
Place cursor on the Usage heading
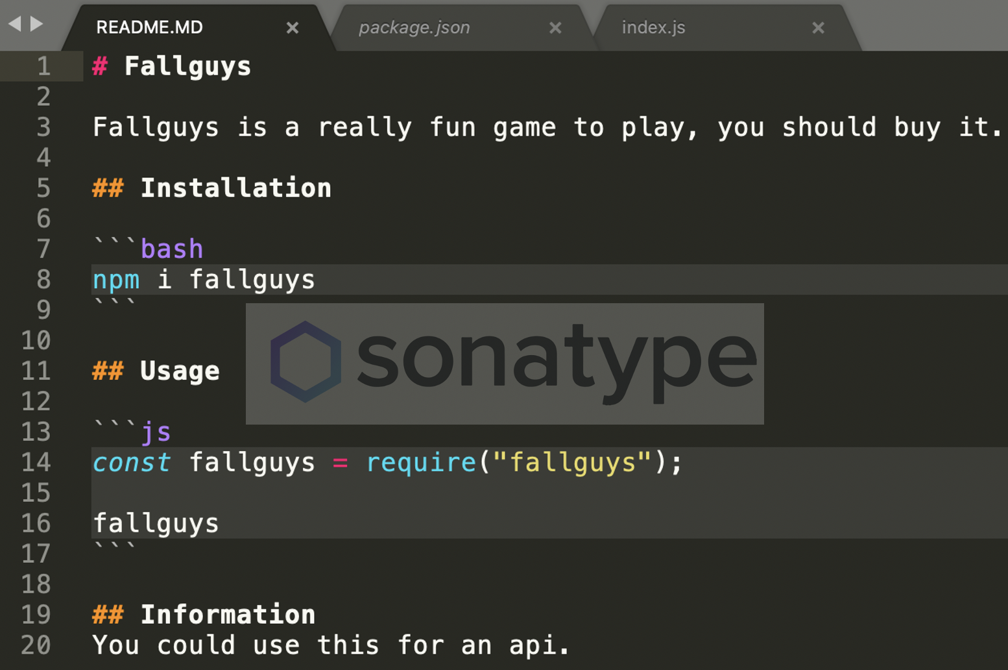tap(180, 371)
